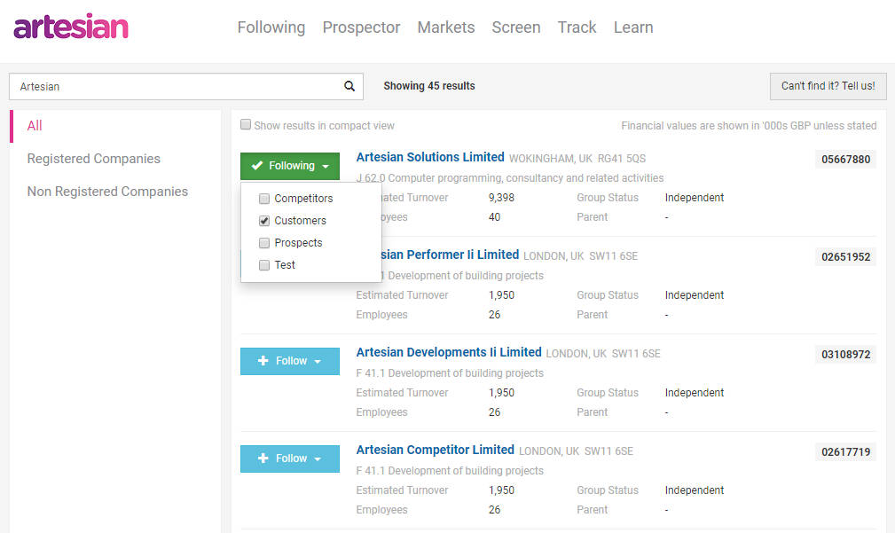This screenshot has width=895, height=533.
Task: Click Can't find it? Tell us! button
Action: (828, 86)
